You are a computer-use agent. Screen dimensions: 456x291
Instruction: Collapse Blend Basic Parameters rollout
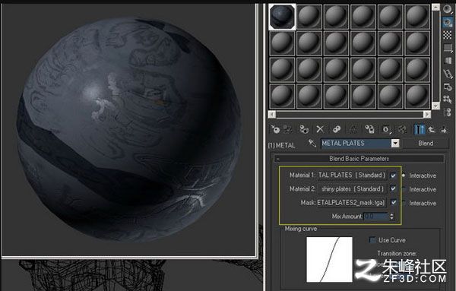[359, 159]
